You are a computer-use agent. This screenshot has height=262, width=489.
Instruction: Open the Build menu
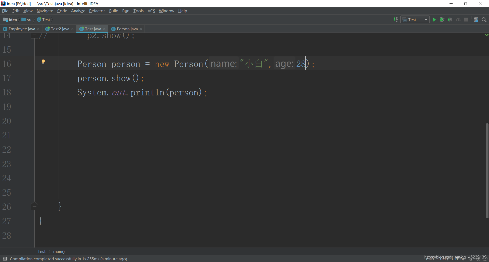click(114, 11)
